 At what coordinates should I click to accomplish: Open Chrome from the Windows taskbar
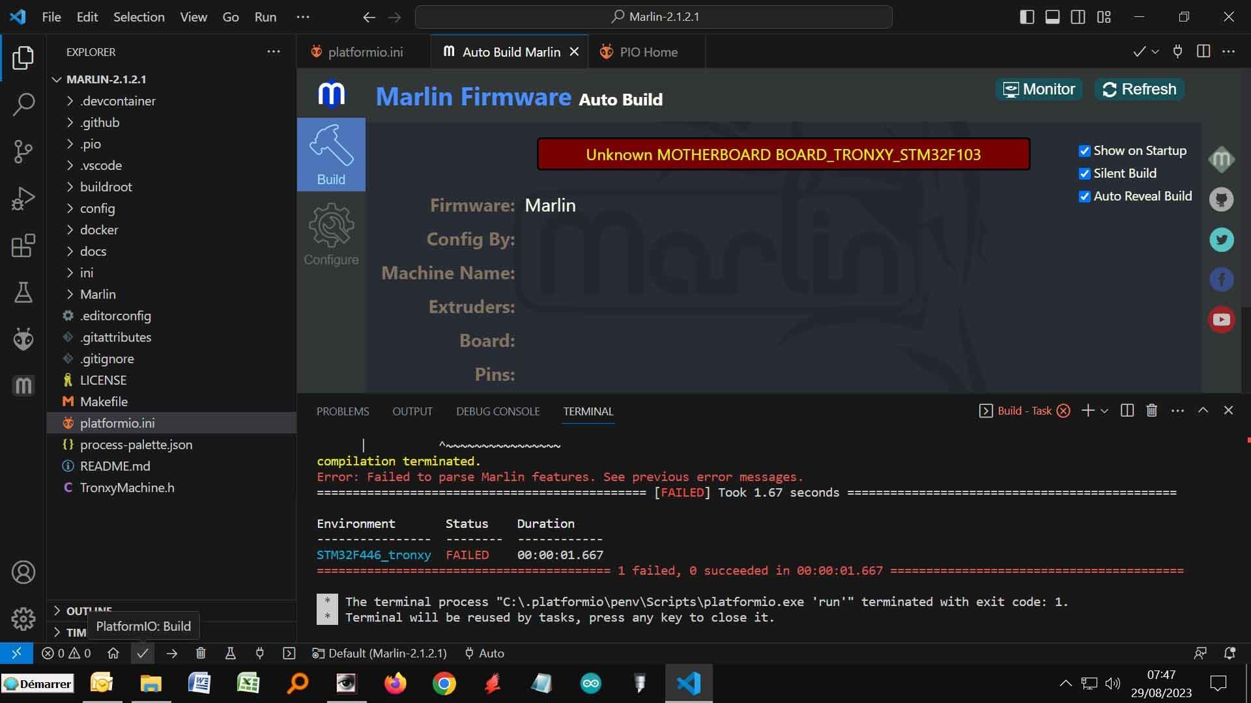point(444,683)
